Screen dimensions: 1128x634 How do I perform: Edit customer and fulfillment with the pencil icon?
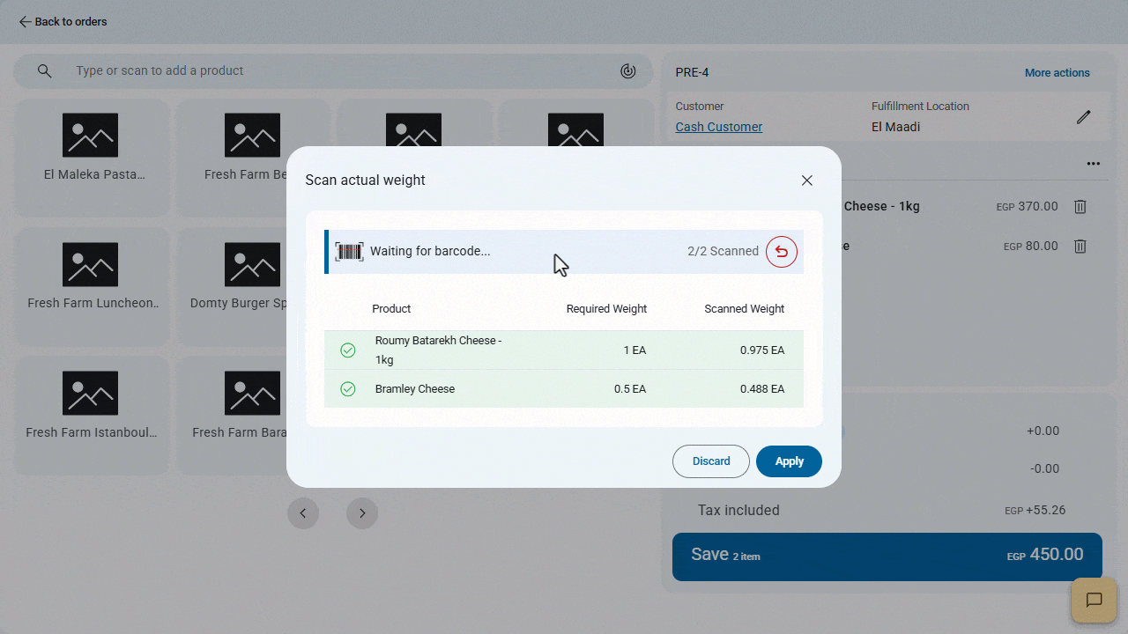(x=1084, y=117)
